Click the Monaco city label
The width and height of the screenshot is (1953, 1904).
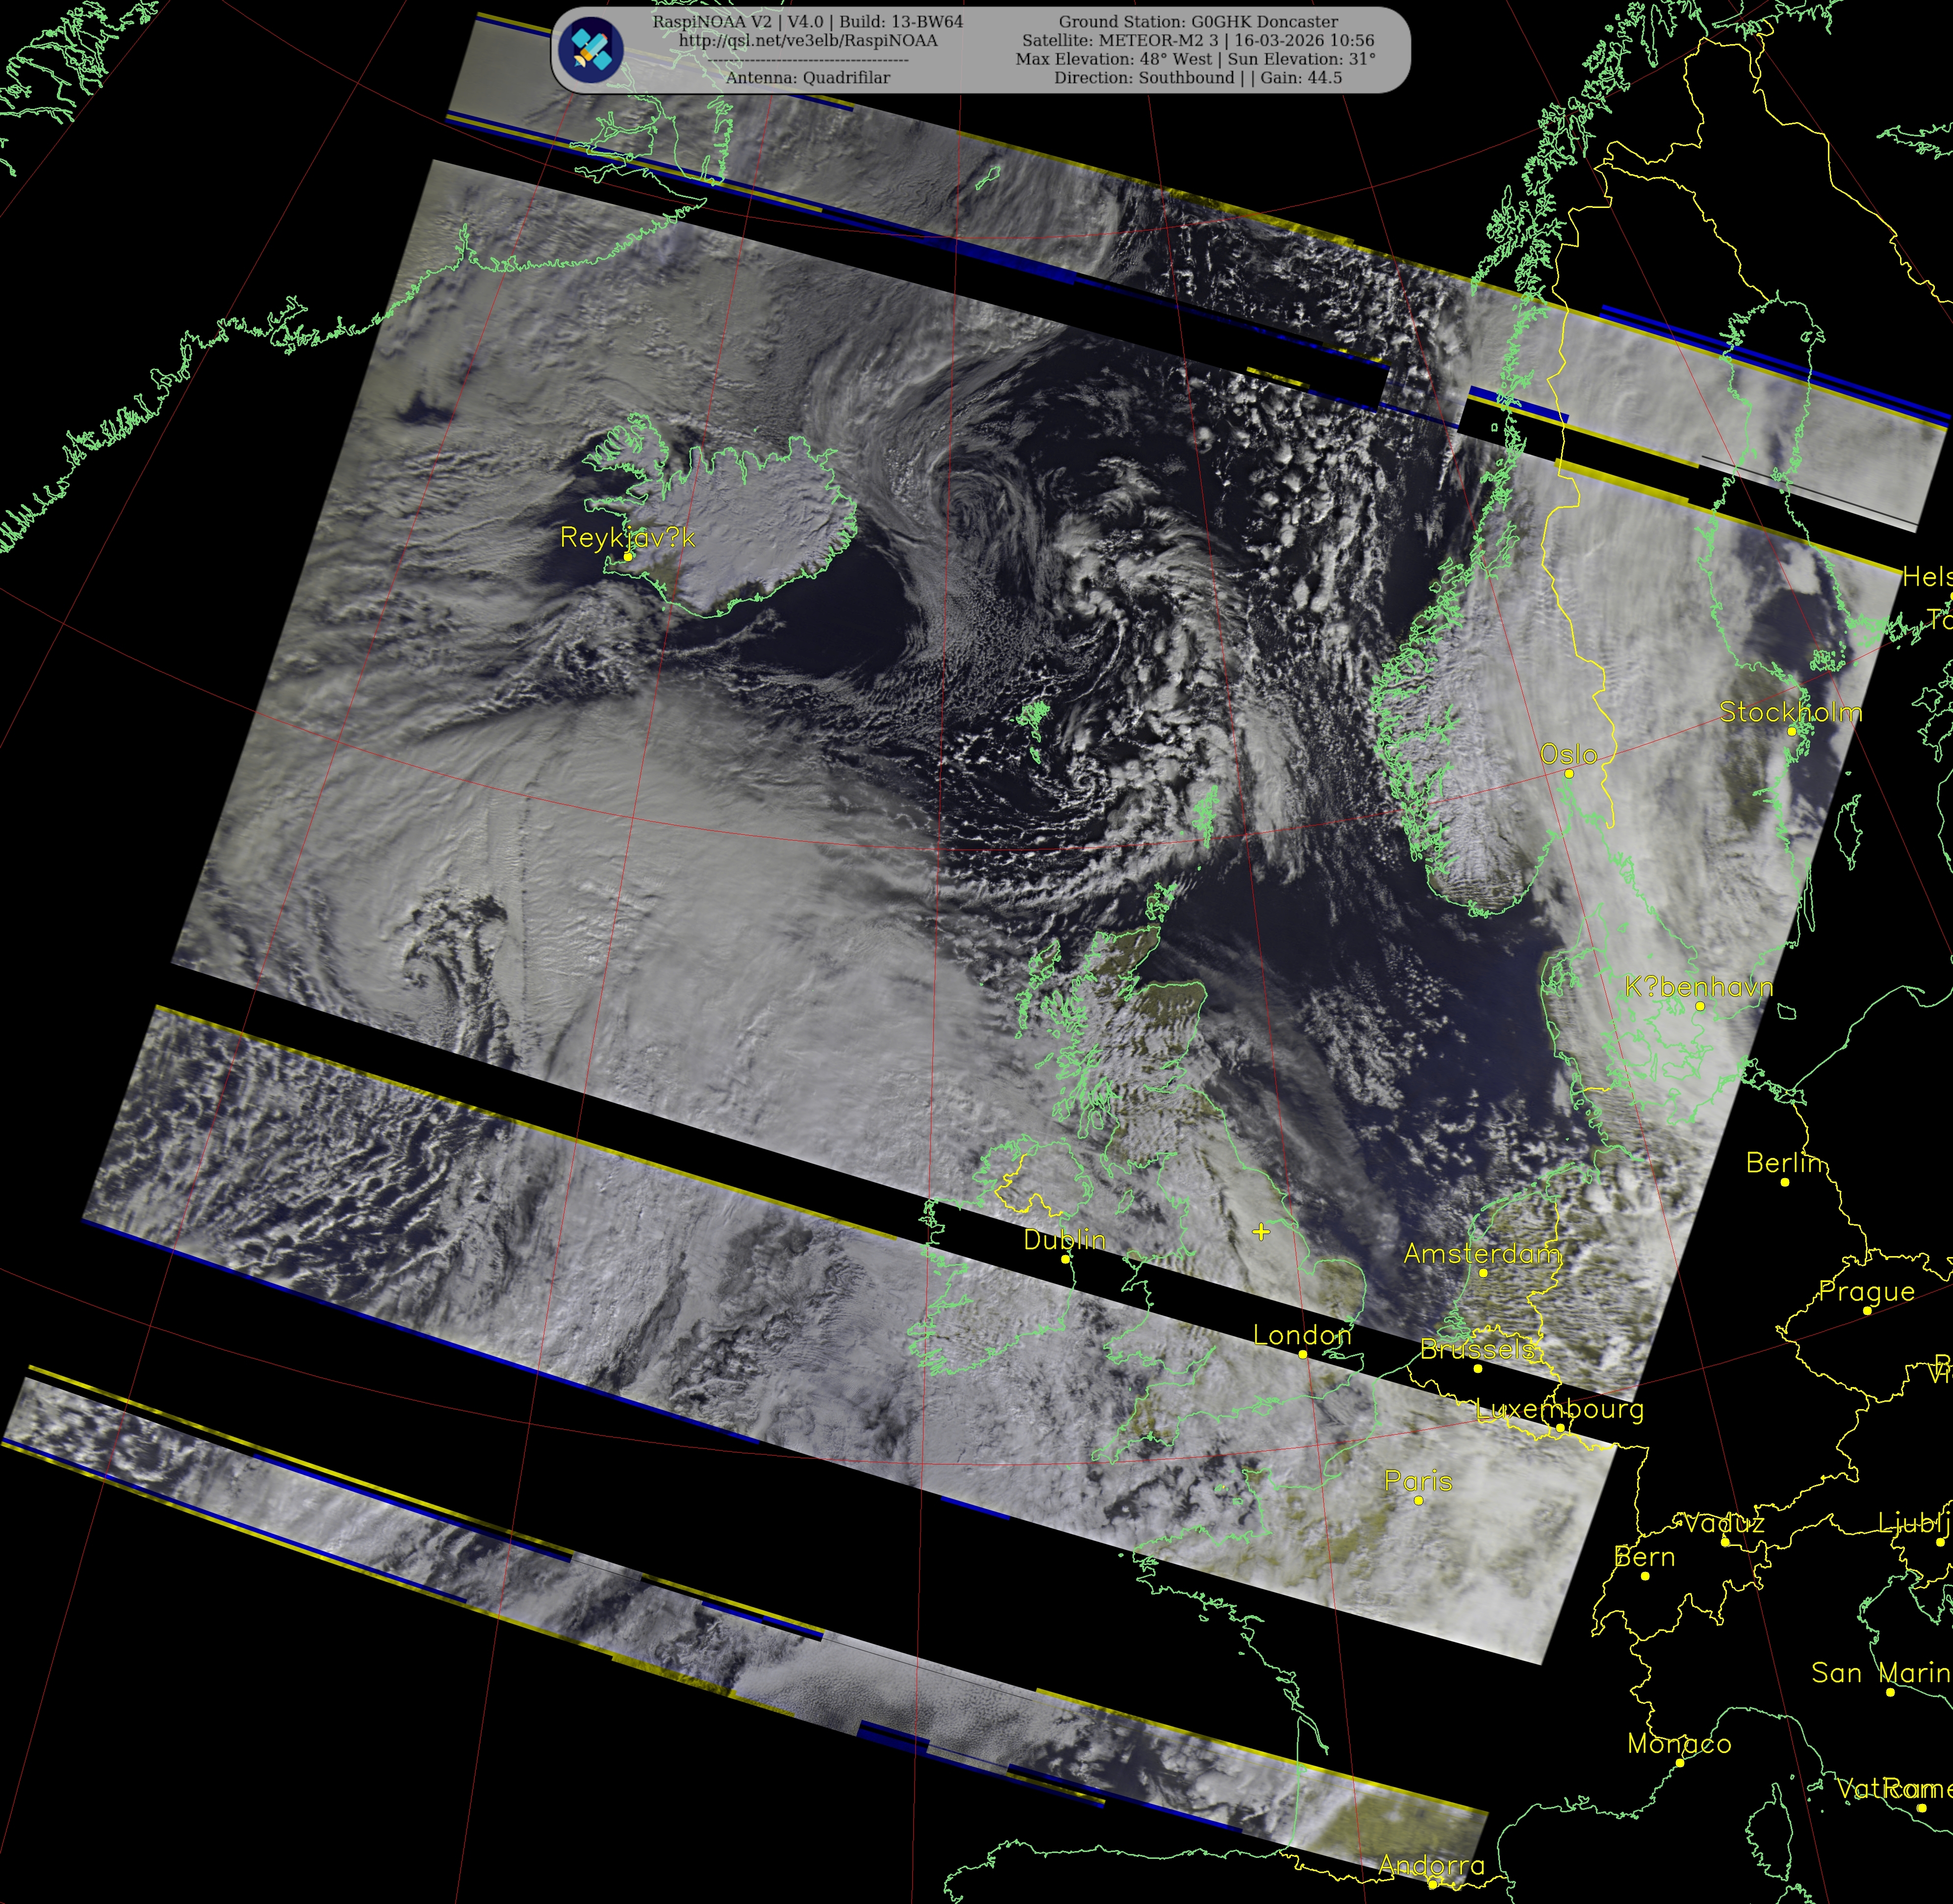pos(1679,1743)
